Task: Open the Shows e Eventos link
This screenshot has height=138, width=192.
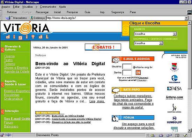Action: point(16,68)
